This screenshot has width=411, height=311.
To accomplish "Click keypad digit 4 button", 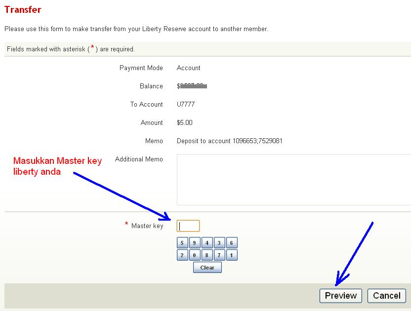I will pyautogui.click(x=207, y=242).
